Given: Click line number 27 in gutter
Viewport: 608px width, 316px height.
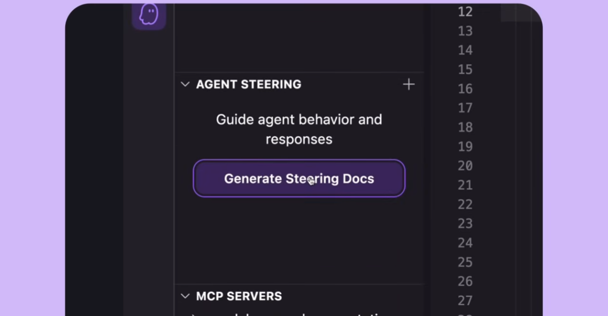Looking at the screenshot, I should (465, 300).
